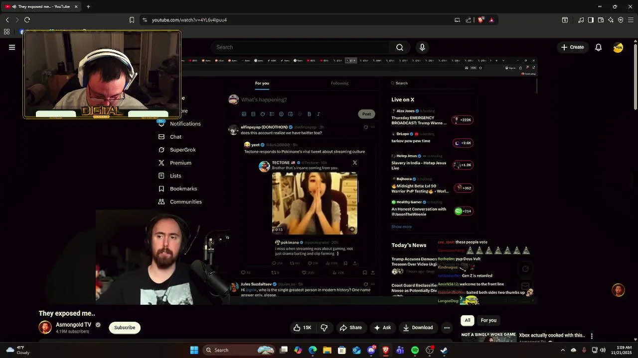Click the YouTube search magnifier button
Viewport: 638px width, 358px height.
(x=400, y=47)
